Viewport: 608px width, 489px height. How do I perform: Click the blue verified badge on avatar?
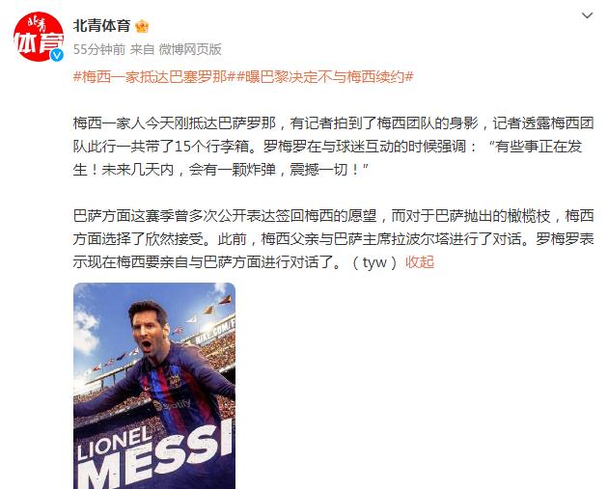pos(57,55)
